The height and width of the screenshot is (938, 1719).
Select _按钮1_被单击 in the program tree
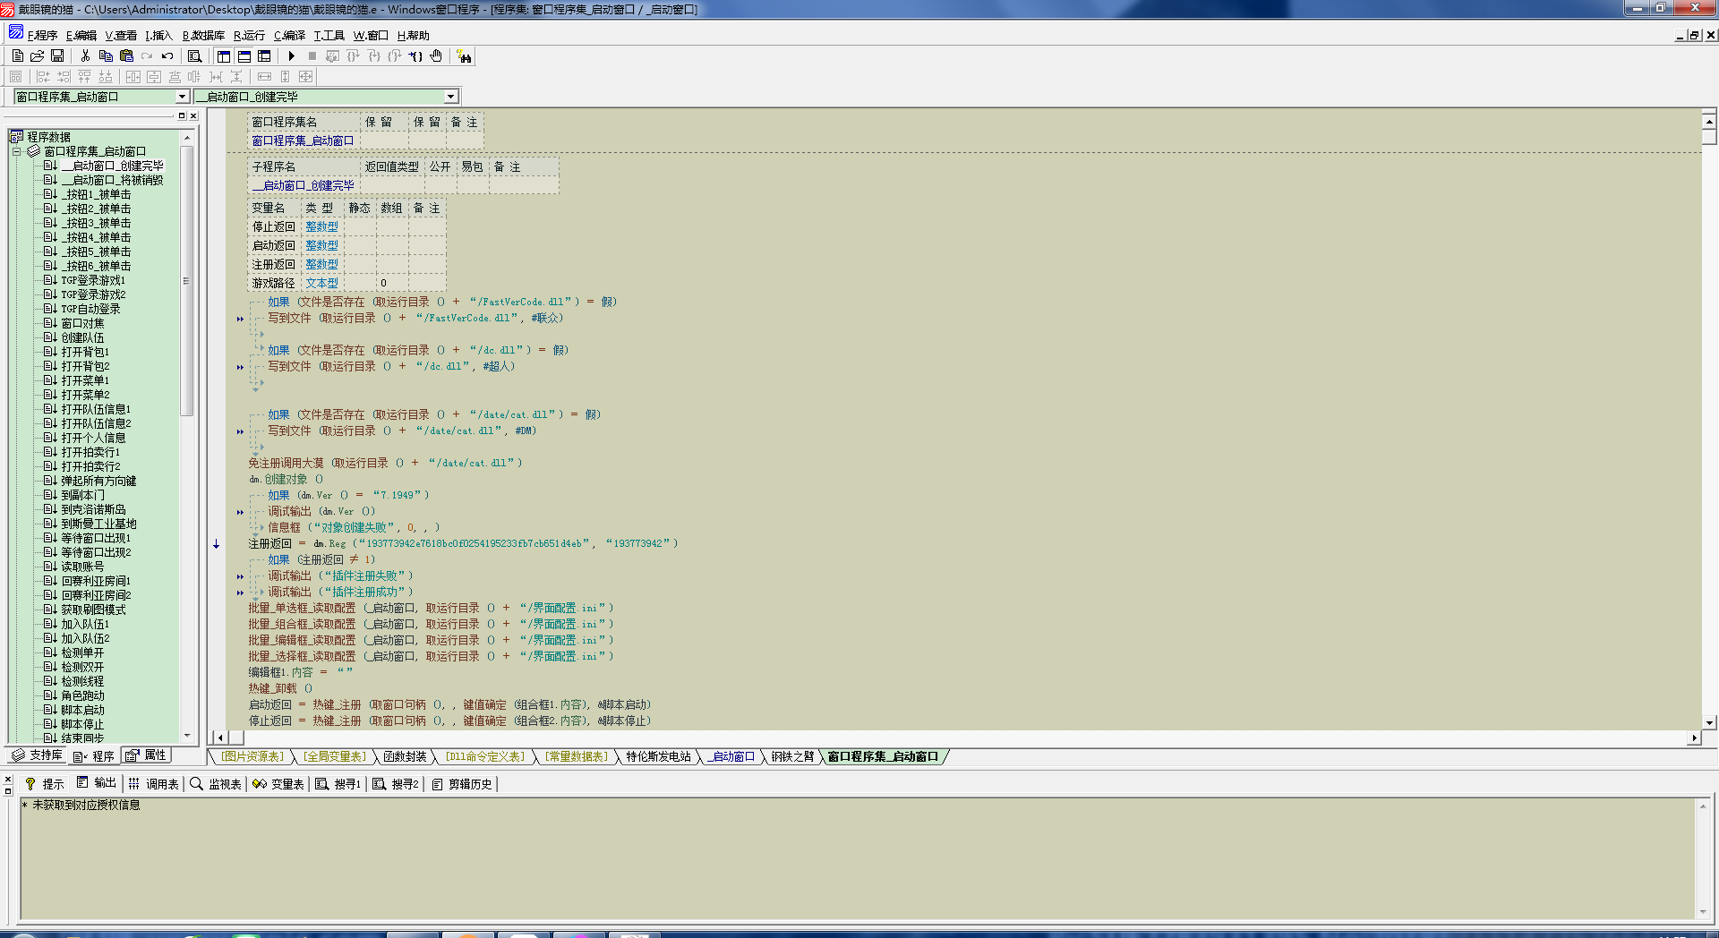[x=96, y=194]
